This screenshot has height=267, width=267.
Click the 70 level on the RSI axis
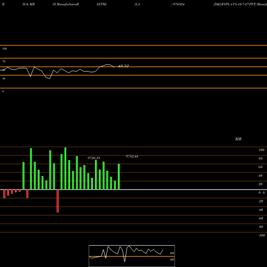click(x=4, y=61)
